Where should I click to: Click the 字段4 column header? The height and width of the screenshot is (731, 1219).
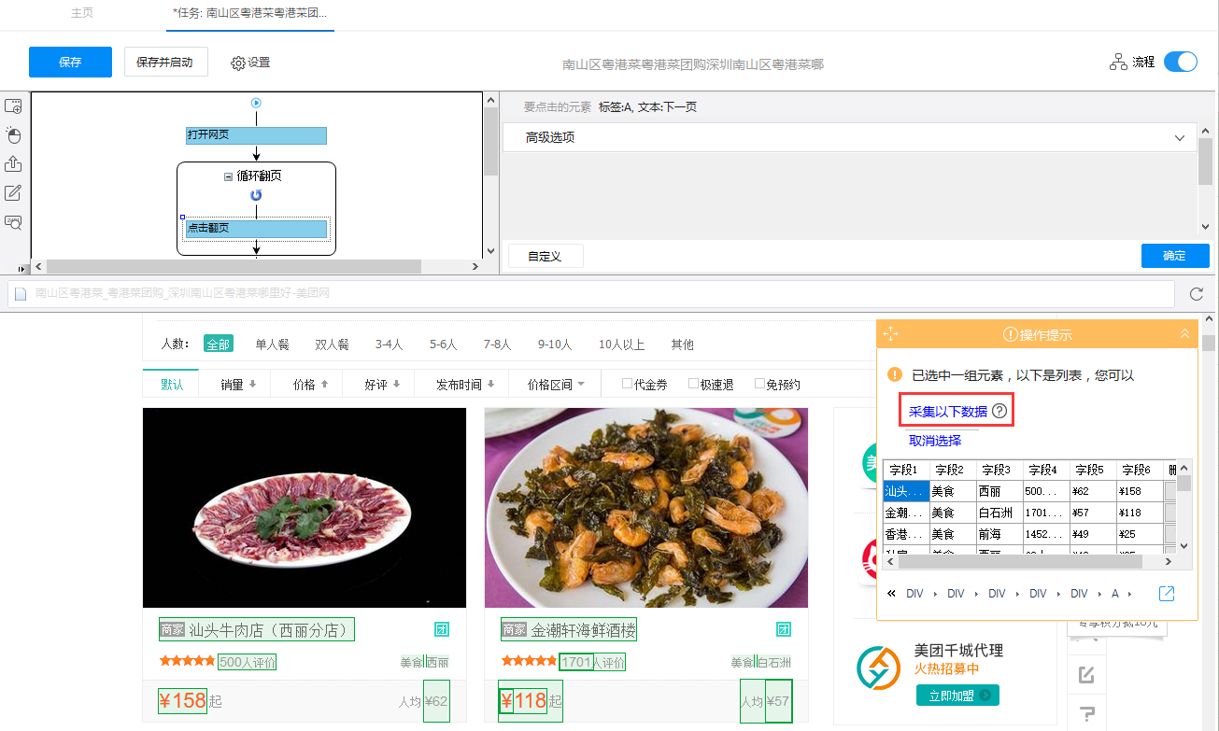click(x=1046, y=470)
